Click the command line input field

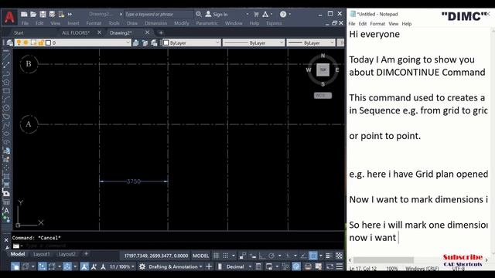click(183, 246)
